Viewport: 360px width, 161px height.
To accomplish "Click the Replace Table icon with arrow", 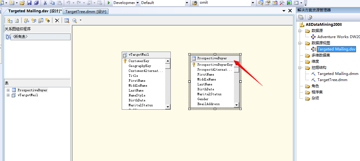I will (x=47, y=21).
